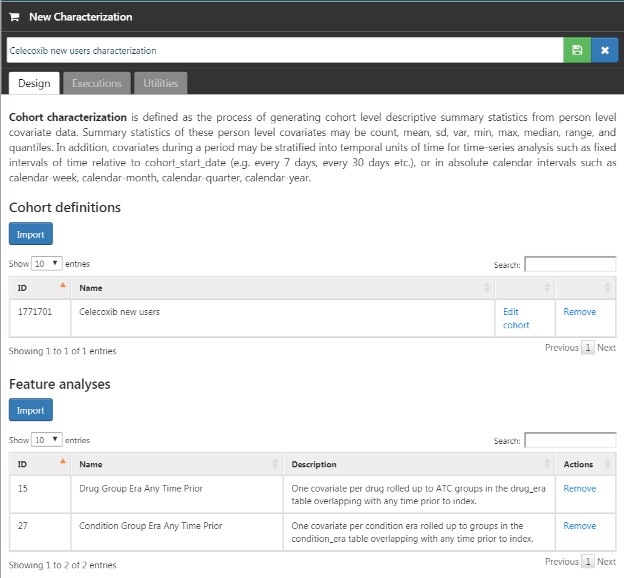Viewport: 624px width, 578px height.
Task: Open Edit cohort link for Celecoxib
Action: pos(516,318)
